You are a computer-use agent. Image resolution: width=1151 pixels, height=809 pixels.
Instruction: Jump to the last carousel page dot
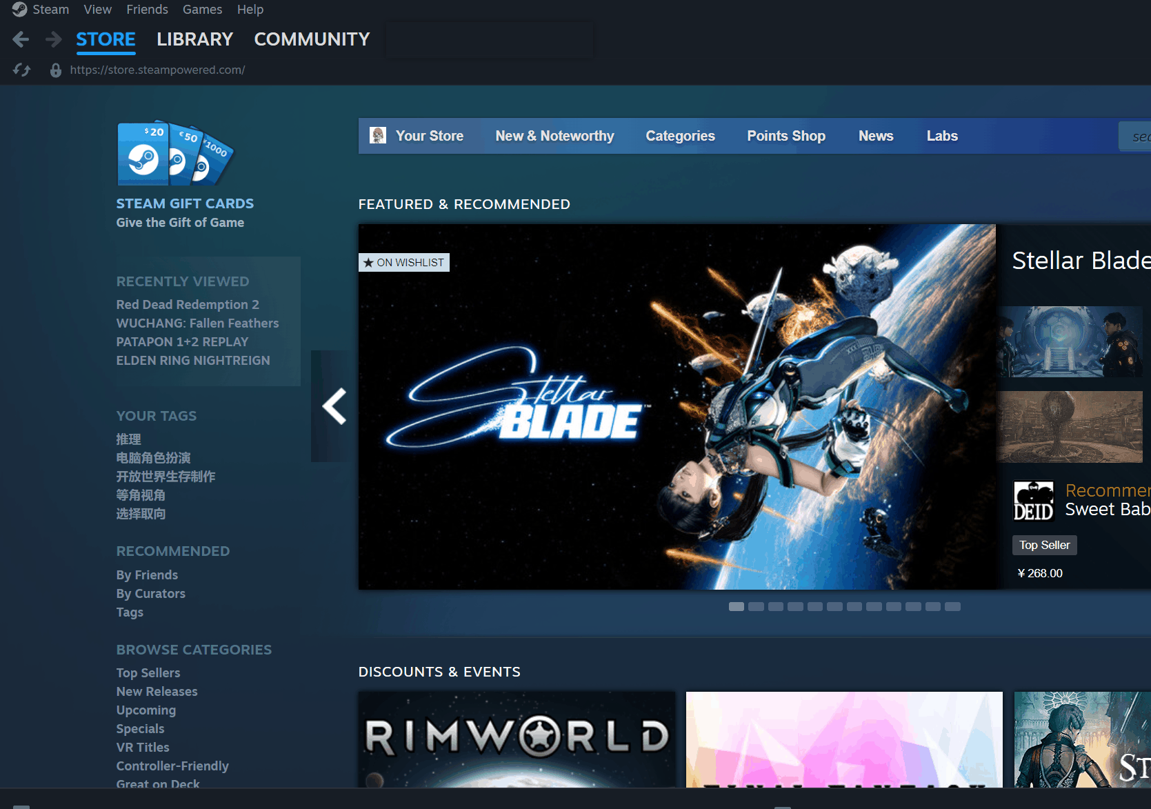tap(952, 607)
